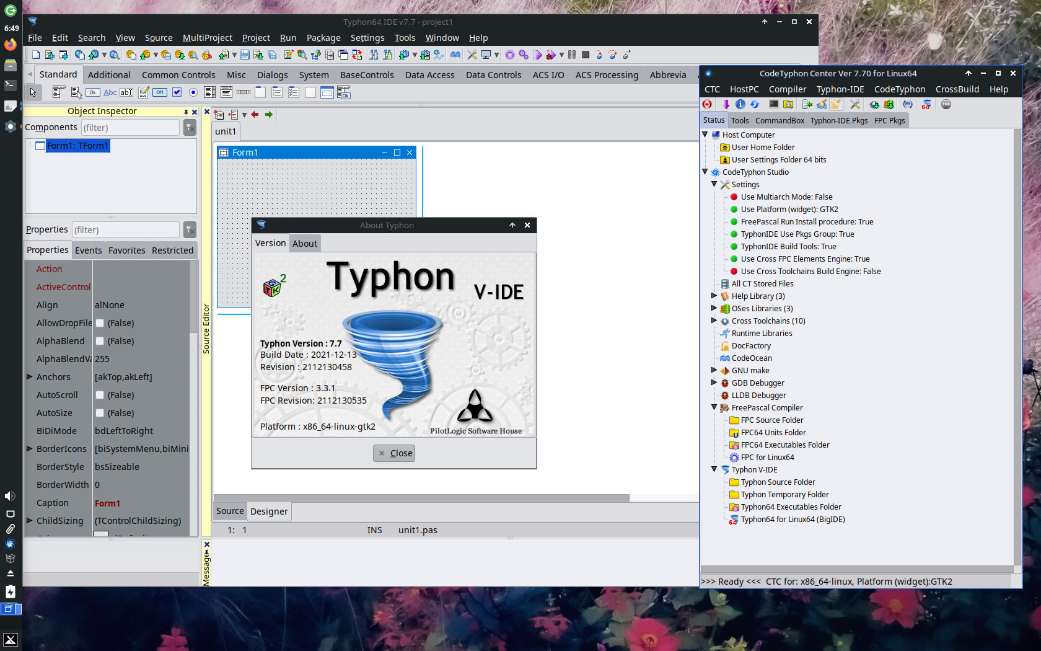Click folder search icon in CodeTyphon Center

(788, 104)
